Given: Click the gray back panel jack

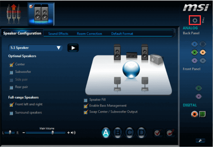Looking at the screenshot, I should click(x=203, y=61).
